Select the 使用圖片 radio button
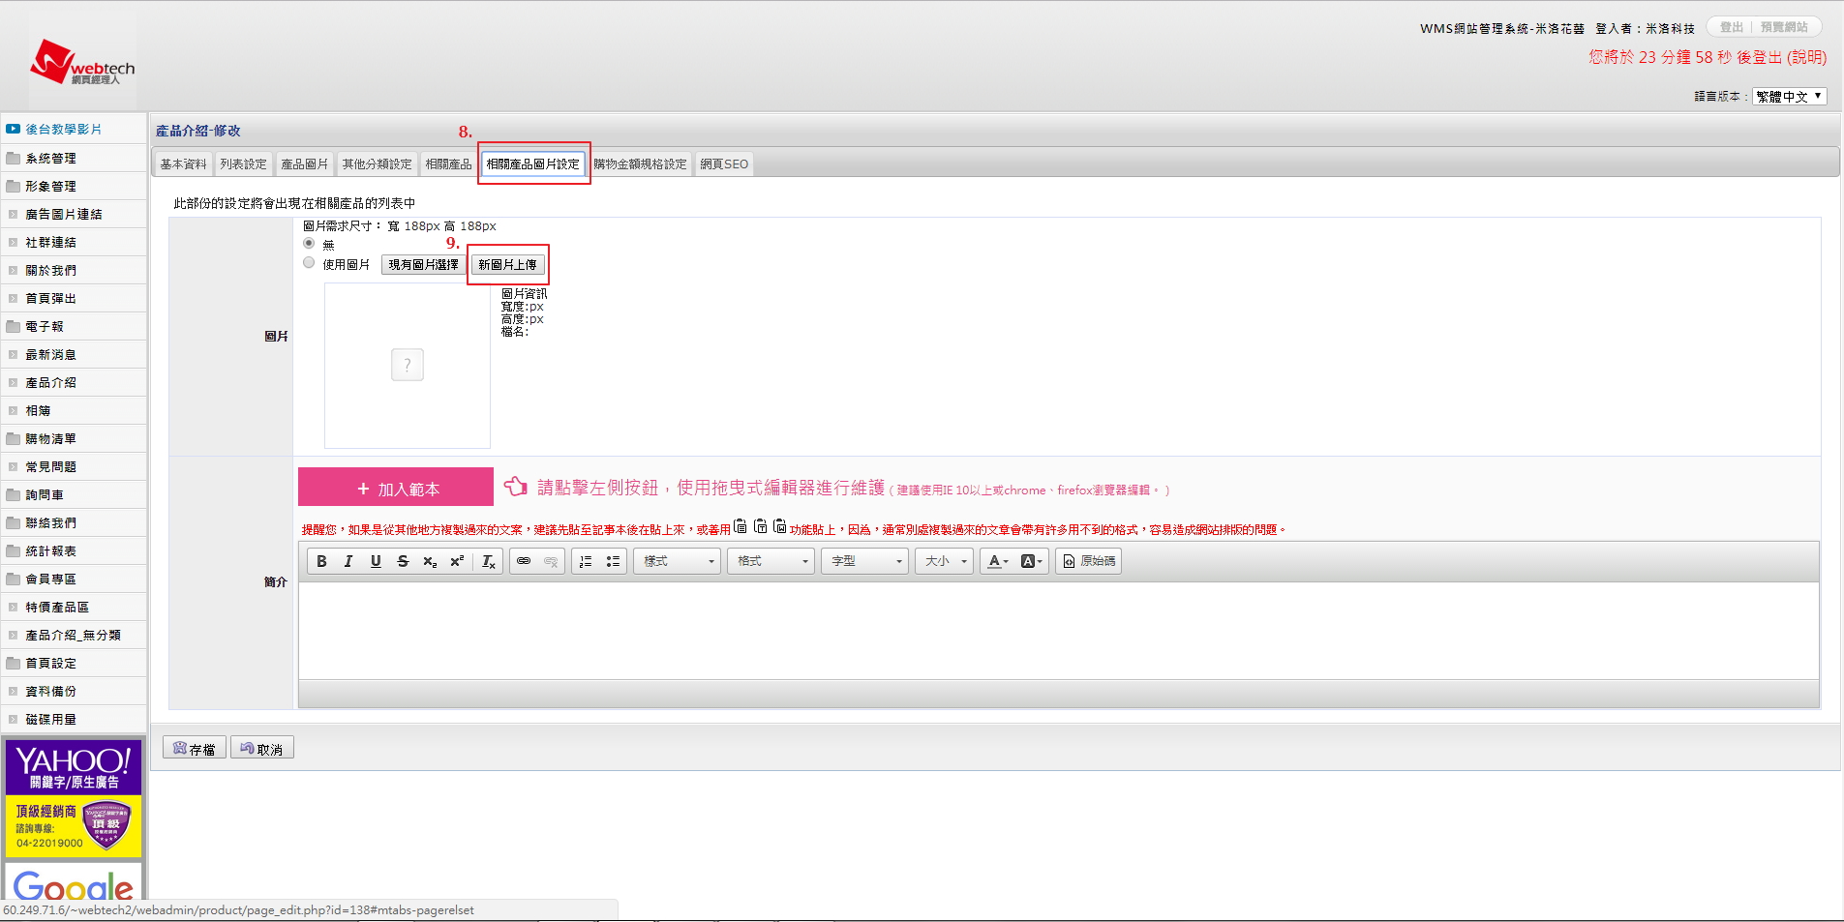Screen dimensions: 1844x922 [x=309, y=263]
